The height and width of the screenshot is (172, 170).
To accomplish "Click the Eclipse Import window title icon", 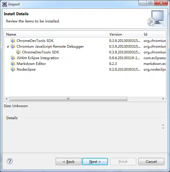I will [5, 4].
